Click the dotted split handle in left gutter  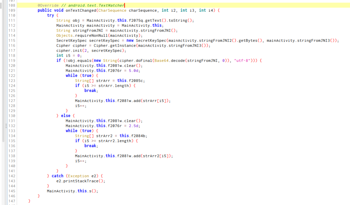pos(6,126)
